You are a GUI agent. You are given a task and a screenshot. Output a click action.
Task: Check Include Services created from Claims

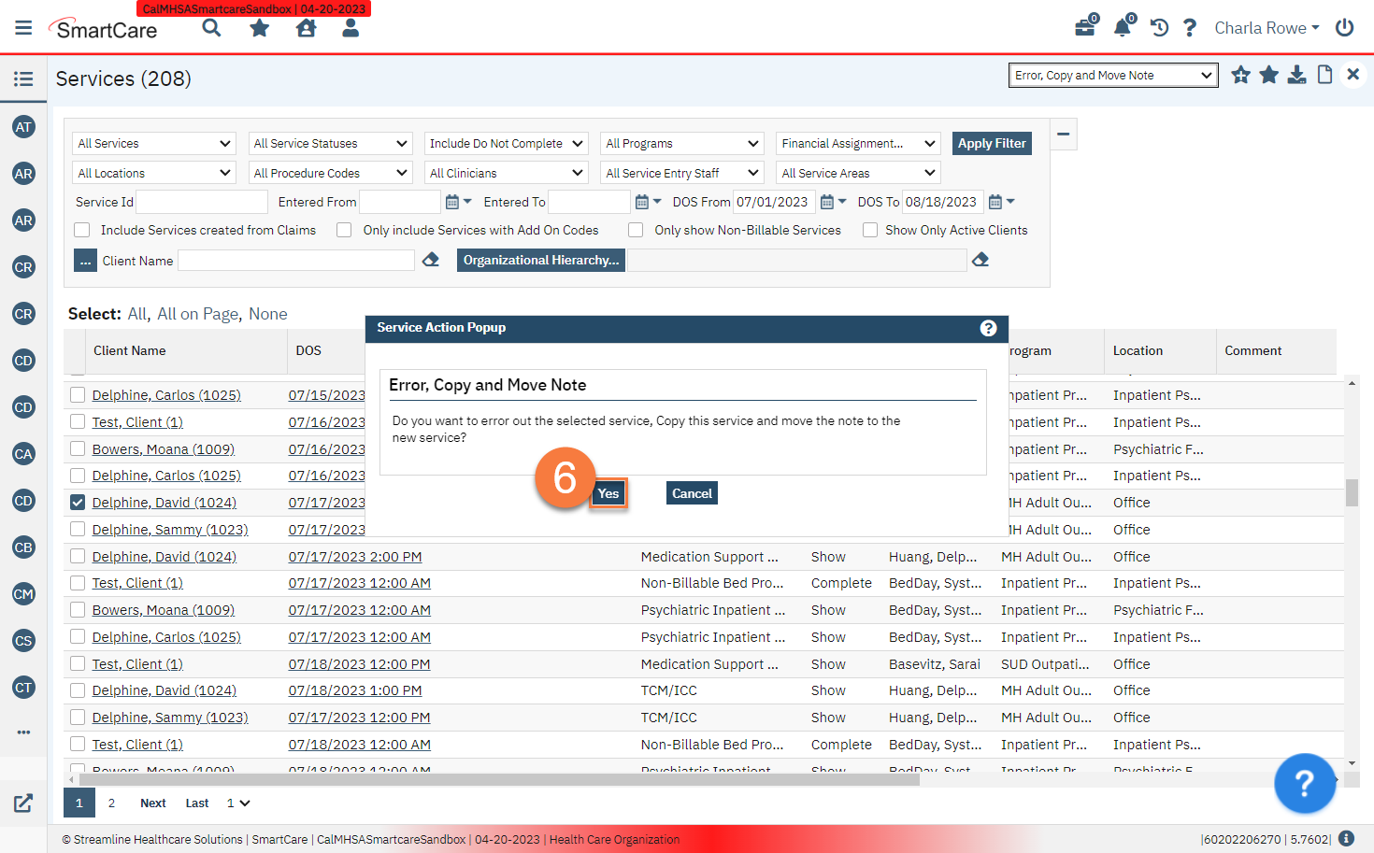point(82,230)
